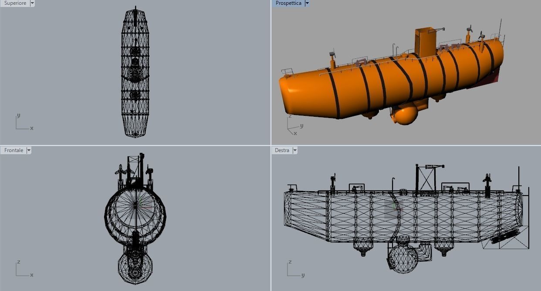Click the Superiore viewport title label
This screenshot has height=291, width=541.
pyautogui.click(x=15, y=3)
